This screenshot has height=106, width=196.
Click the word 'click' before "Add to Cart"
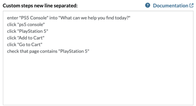[12, 38]
